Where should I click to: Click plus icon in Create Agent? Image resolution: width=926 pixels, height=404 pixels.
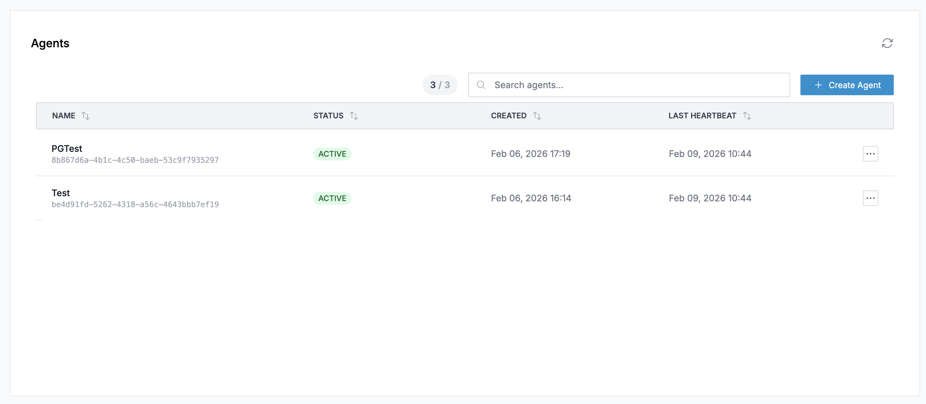[x=818, y=85]
